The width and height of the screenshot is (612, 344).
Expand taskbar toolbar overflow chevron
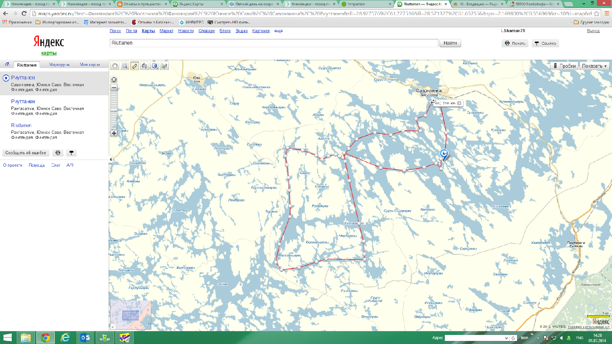pyautogui.click(x=532, y=334)
